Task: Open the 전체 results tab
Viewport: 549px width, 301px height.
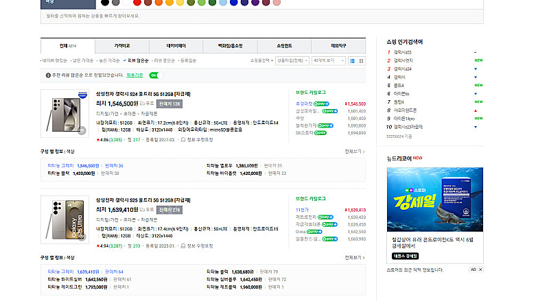Action: click(x=68, y=46)
